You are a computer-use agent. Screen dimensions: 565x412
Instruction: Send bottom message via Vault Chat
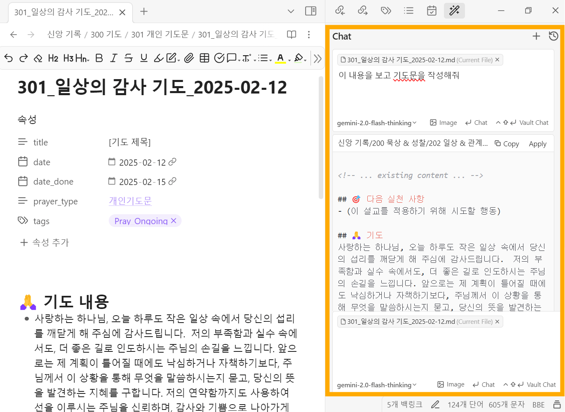click(x=530, y=385)
